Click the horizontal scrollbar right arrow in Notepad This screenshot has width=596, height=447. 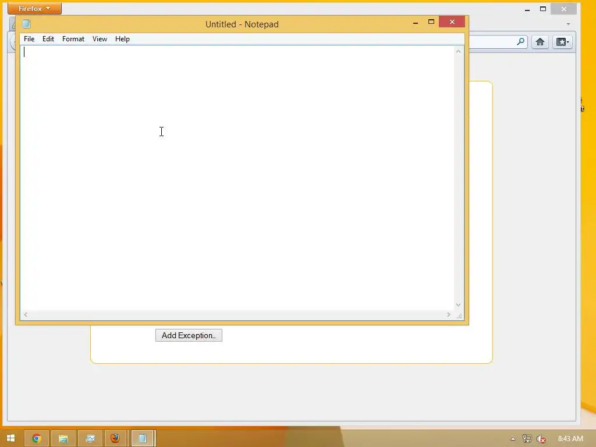449,314
